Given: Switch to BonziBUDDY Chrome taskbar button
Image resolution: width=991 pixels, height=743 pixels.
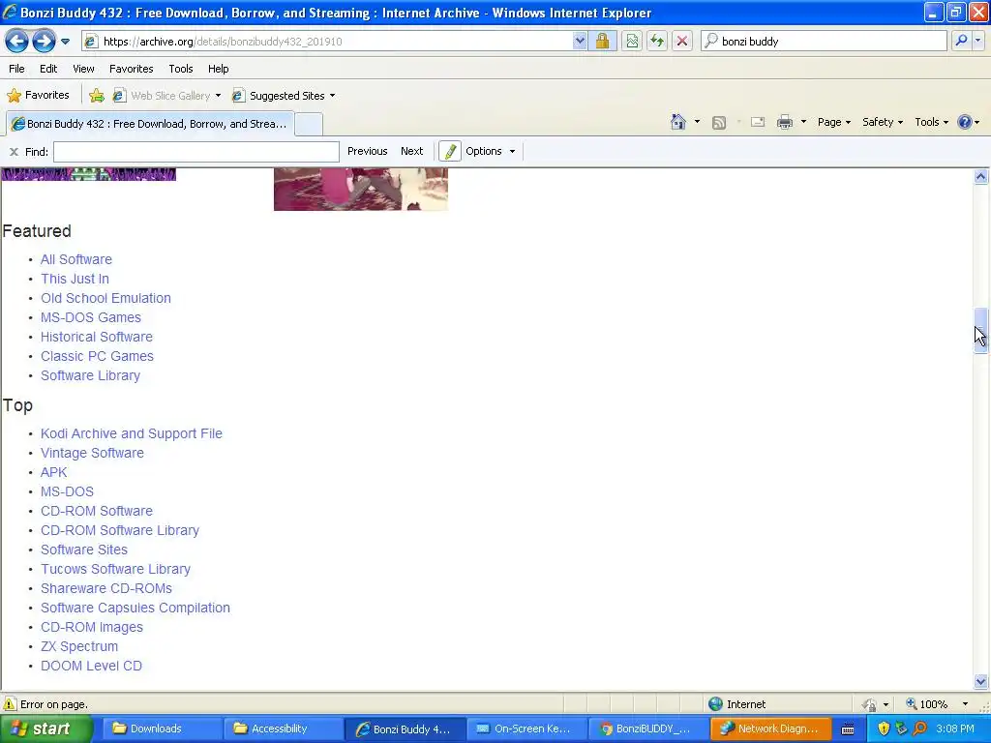Looking at the screenshot, I should click(647, 729).
